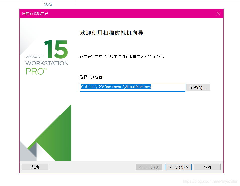Focus the scan location path field
The image size is (240, 186).
(132, 88)
